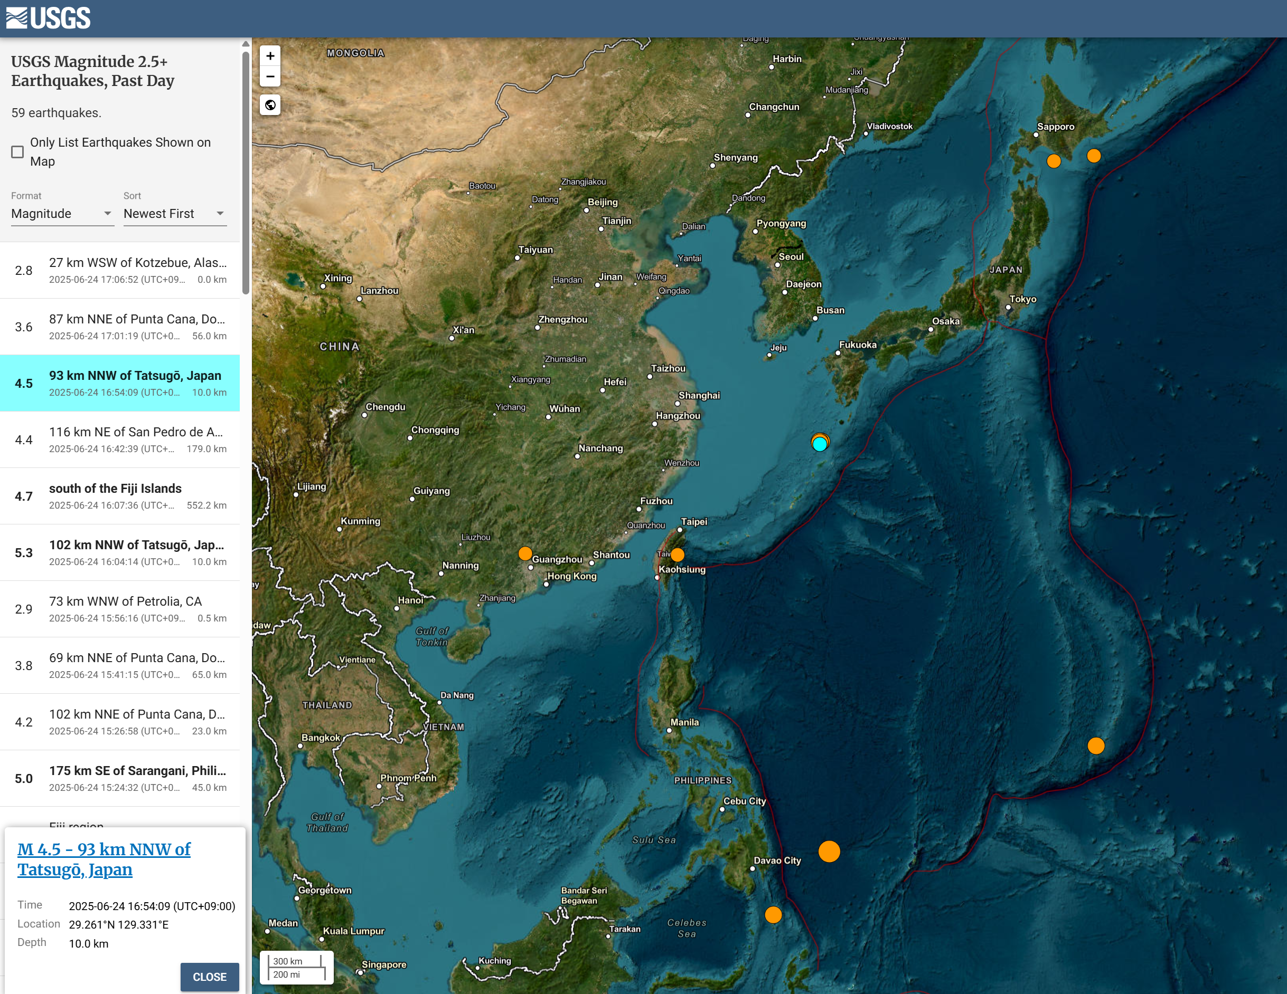This screenshot has height=994, width=1287.
Task: Click the Beijing city label
Action: pyautogui.click(x=603, y=202)
